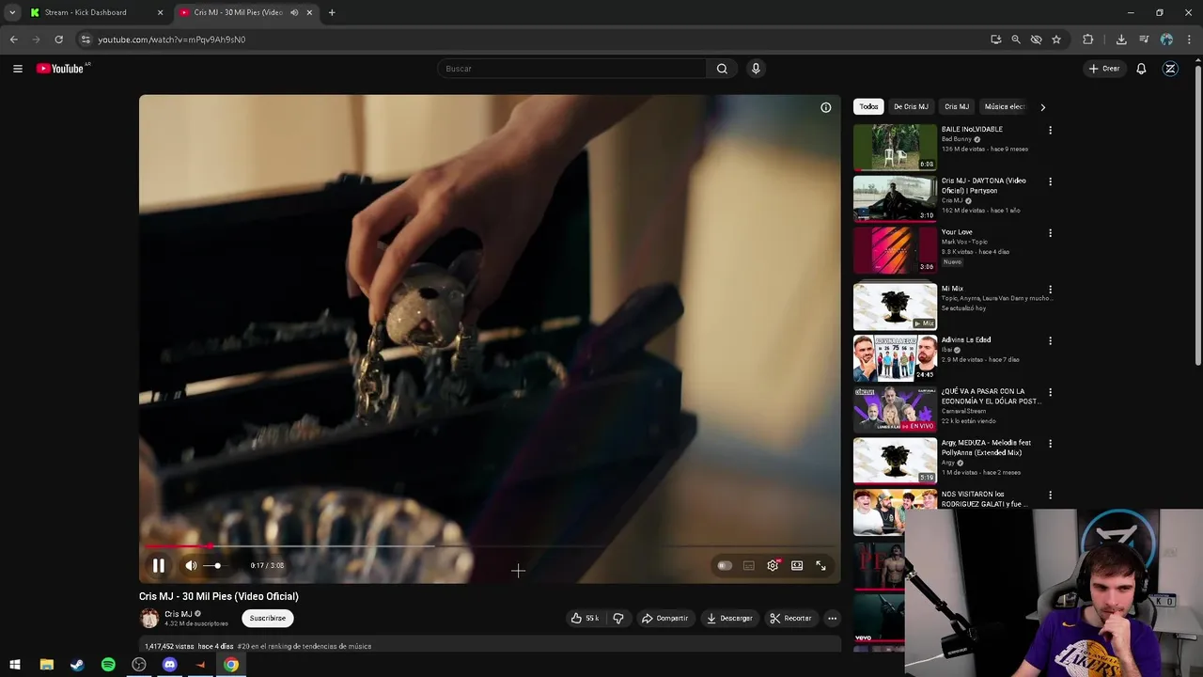This screenshot has height=677, width=1203.
Task: Open the Cris MJ channel name link
Action: [x=179, y=614]
